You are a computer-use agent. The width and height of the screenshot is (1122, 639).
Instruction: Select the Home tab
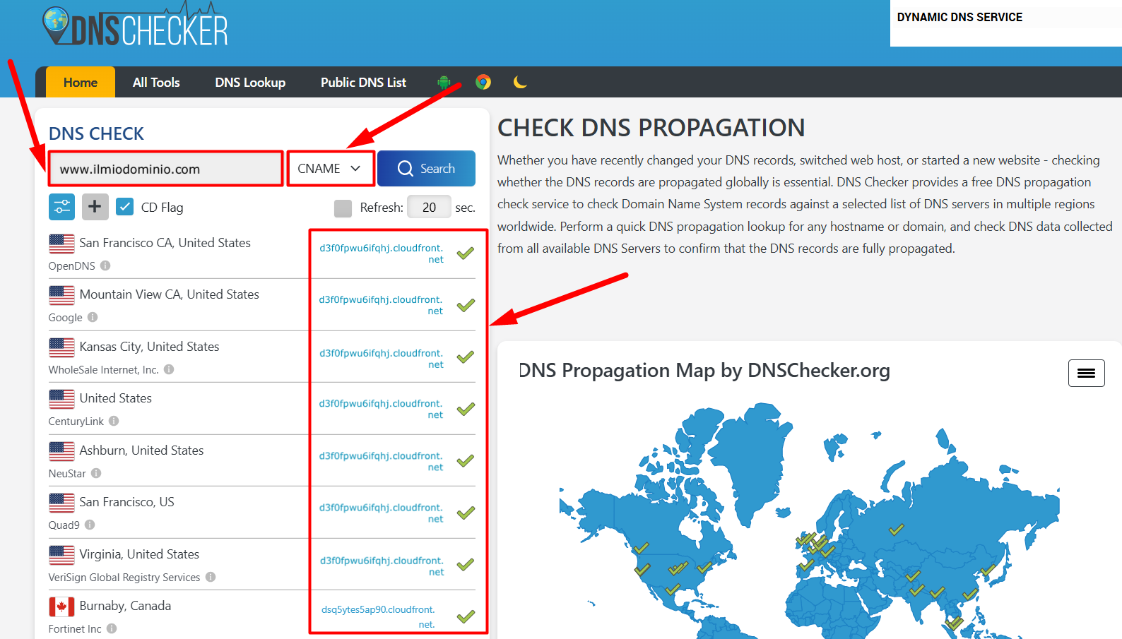81,82
